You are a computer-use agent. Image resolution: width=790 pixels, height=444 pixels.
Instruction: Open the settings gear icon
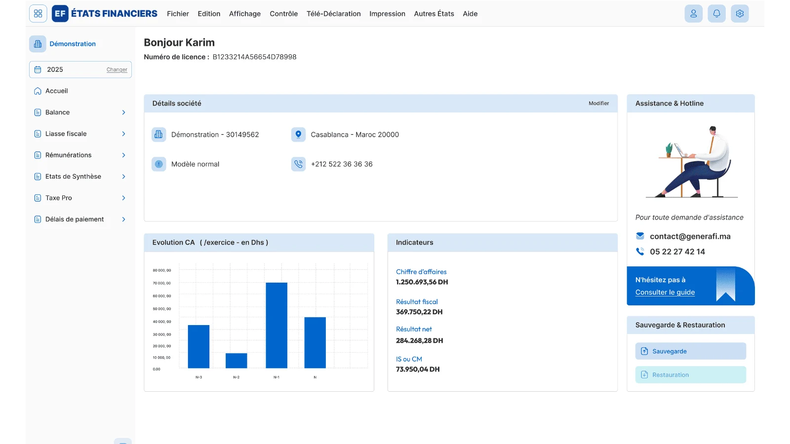[740, 14]
